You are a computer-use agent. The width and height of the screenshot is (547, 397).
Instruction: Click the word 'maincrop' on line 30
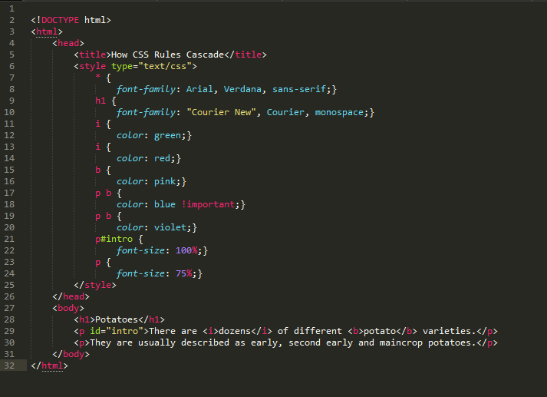400,343
